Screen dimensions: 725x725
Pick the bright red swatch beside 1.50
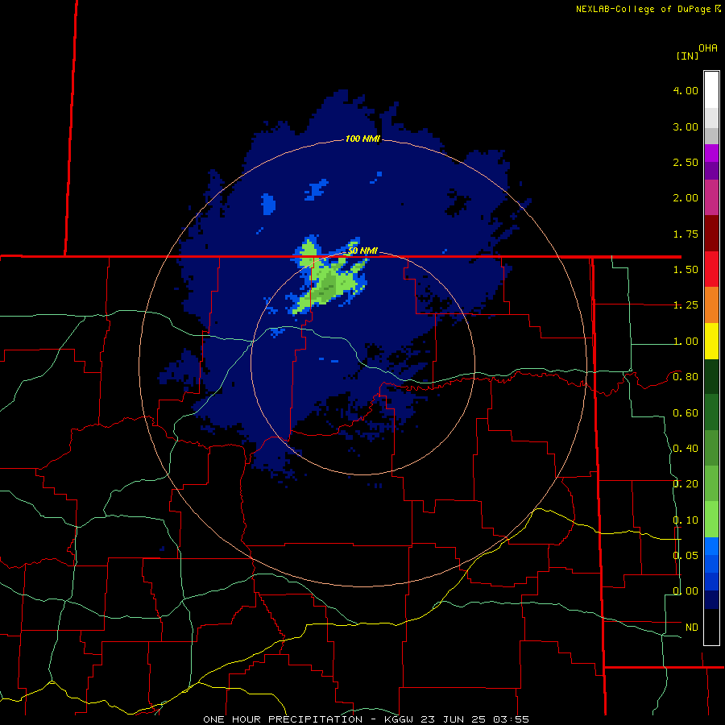tap(711, 269)
